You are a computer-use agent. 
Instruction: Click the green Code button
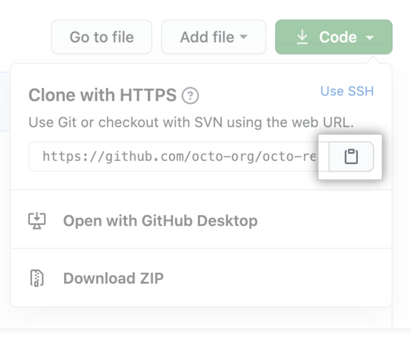click(x=333, y=37)
